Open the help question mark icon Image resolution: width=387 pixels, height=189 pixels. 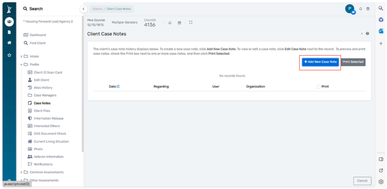tap(367, 34)
